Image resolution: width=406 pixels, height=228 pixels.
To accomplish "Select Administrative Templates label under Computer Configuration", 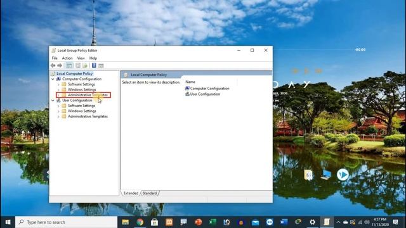I will [88, 95].
